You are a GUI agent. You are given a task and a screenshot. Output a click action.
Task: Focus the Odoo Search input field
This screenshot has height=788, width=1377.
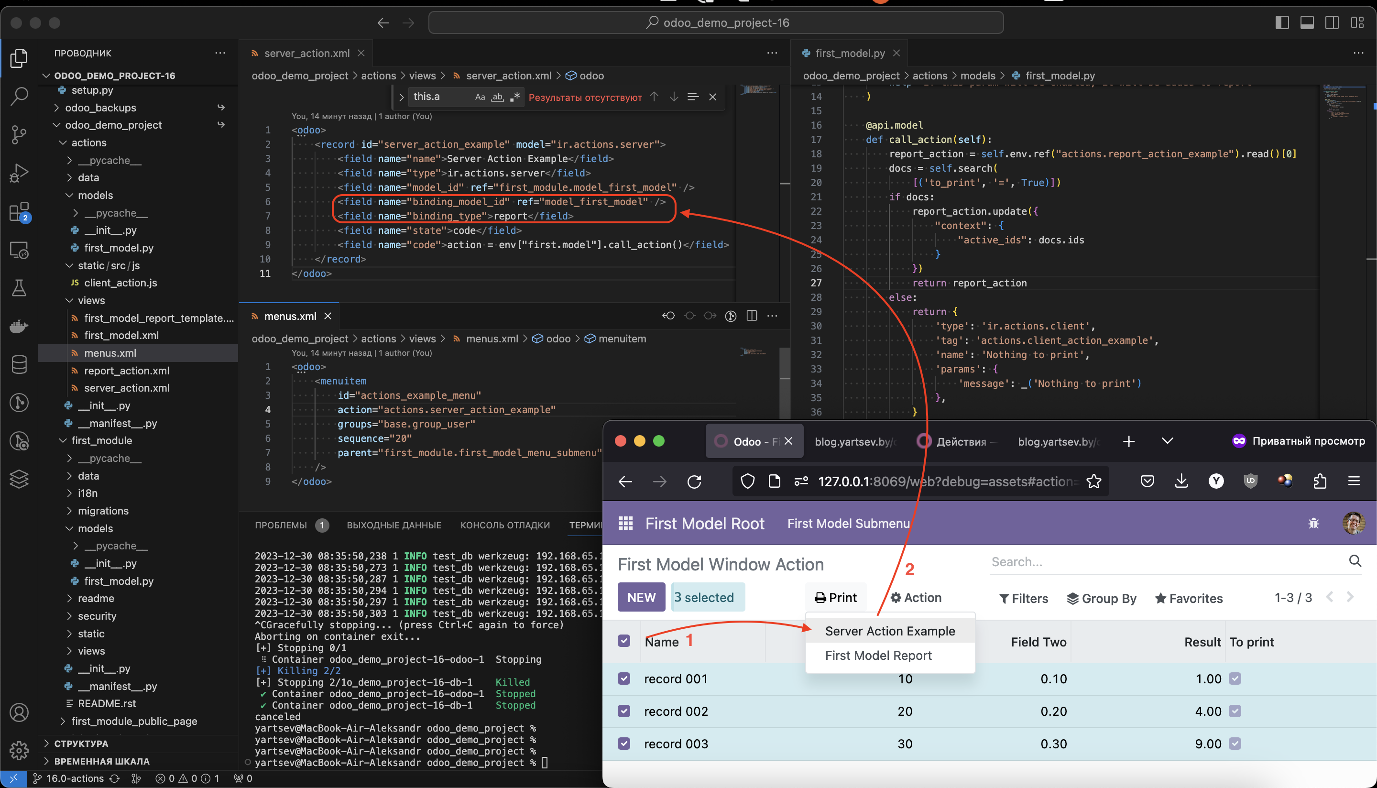tap(1166, 562)
